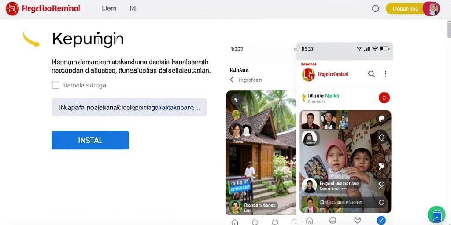Tap the cat-shaped icon in left phone
The image size is (451, 225).
pyautogui.click(x=275, y=222)
